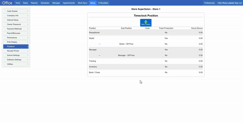This screenshot has width=243, height=123.
Task: Click the Hourly Bonus column header
Action: (x=197, y=28)
